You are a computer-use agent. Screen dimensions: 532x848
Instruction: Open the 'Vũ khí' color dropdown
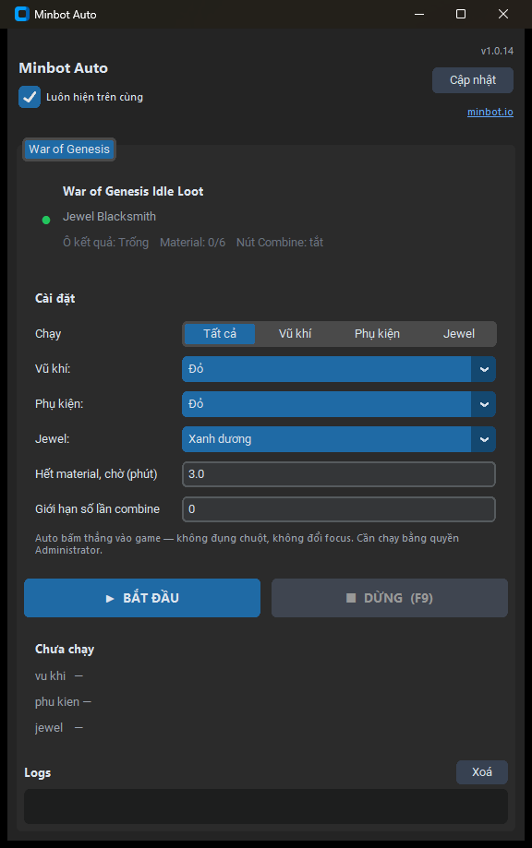[339, 369]
